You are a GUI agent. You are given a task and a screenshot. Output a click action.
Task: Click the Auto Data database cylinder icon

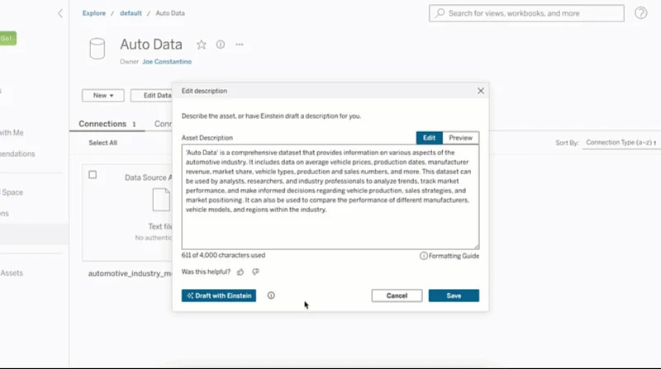(x=97, y=49)
